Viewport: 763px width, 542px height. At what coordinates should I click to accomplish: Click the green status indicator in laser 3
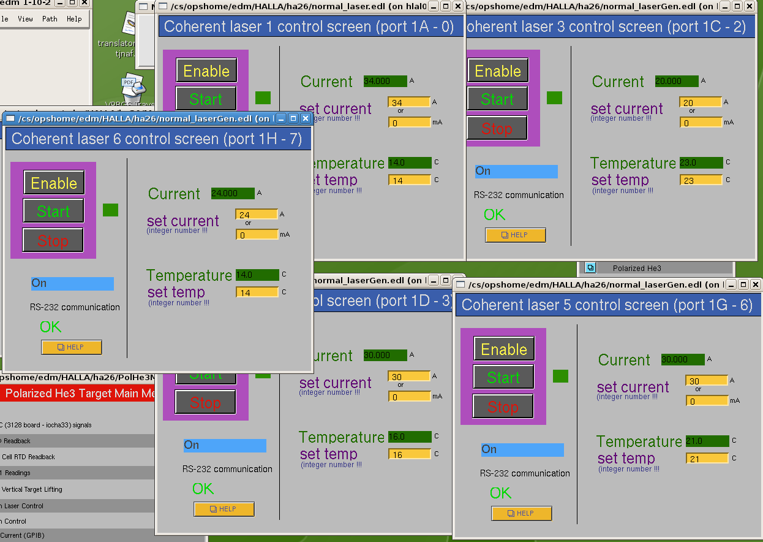coord(554,97)
